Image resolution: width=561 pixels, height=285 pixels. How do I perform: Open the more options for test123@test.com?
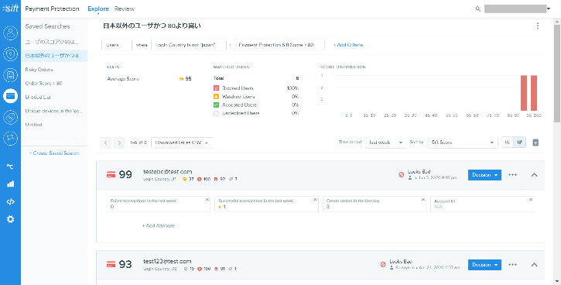pos(512,265)
